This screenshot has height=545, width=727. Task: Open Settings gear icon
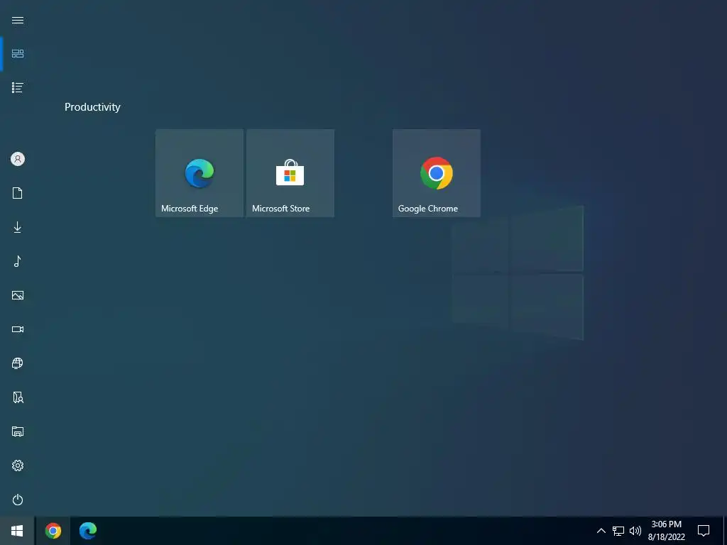[18, 466]
